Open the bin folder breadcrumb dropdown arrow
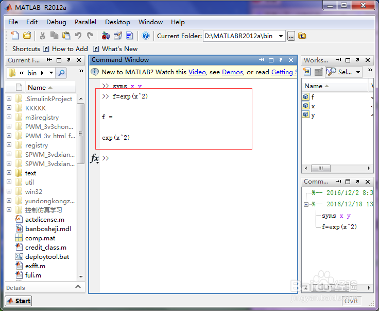The width and height of the screenshot is (379, 311). click(x=51, y=73)
